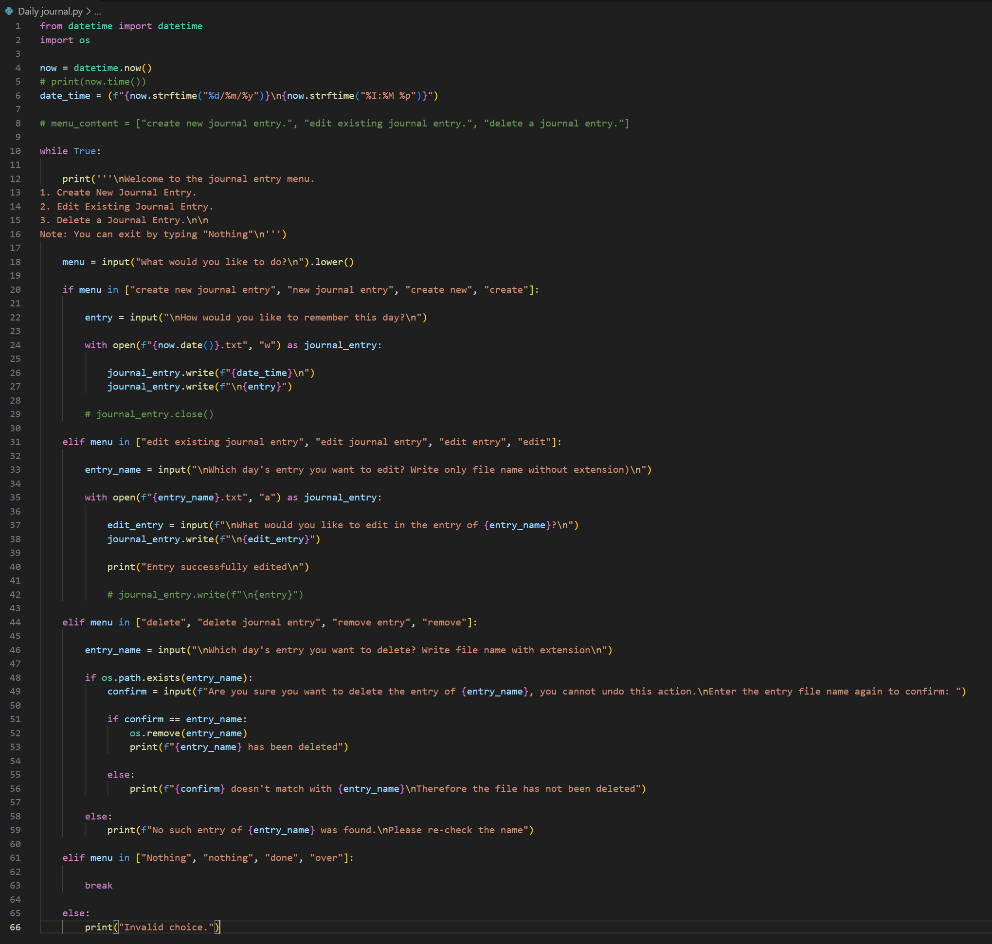Click the chevron separator in breadcrumb

coord(89,11)
